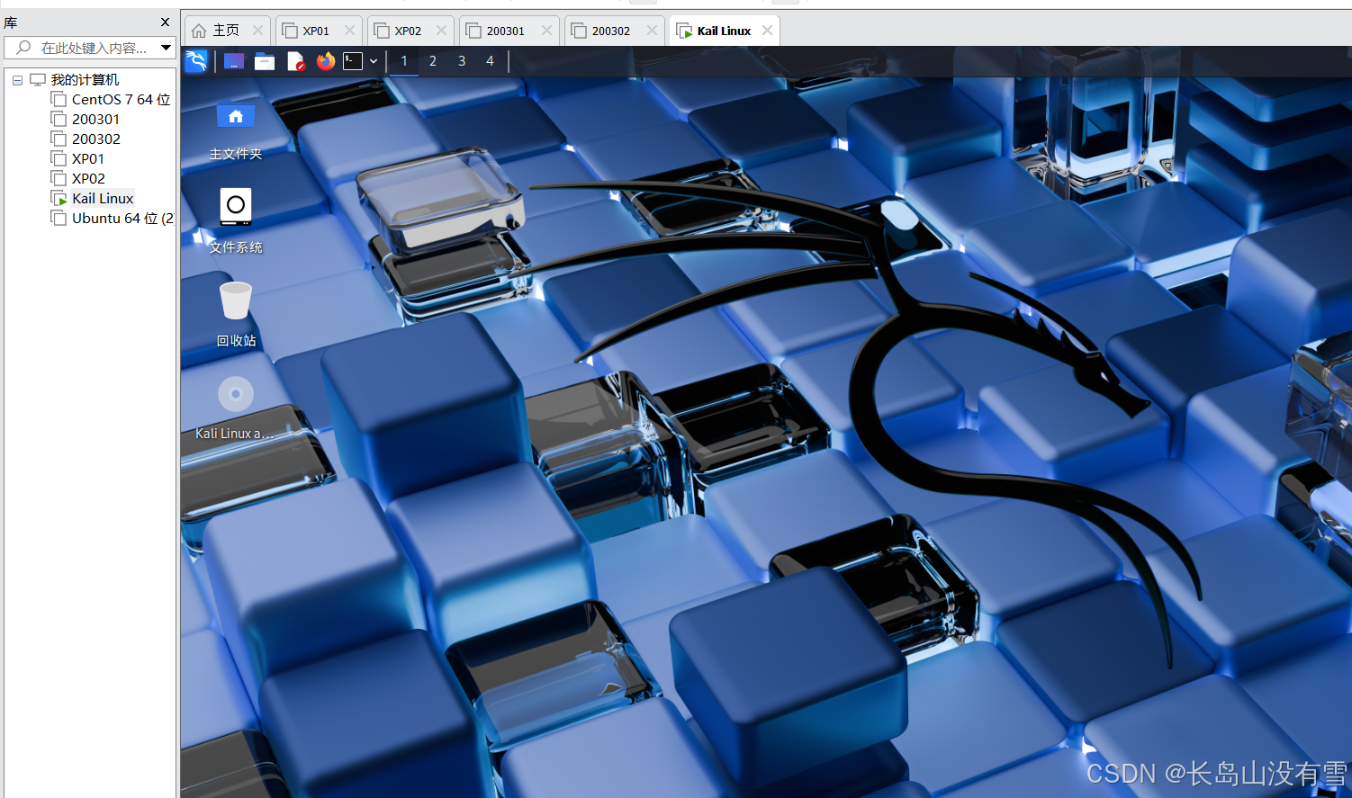Close the 库 library panel
Viewport: 1352px width, 798px height.
[165, 22]
